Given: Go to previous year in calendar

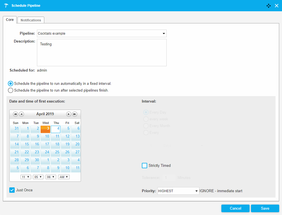Looking at the screenshot, I should pyautogui.click(x=15, y=114).
